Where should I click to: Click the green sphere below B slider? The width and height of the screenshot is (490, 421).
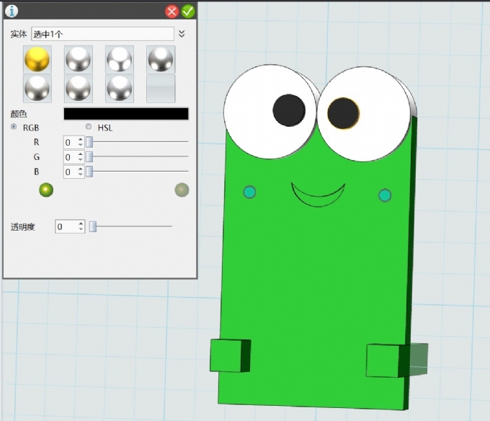[46, 190]
